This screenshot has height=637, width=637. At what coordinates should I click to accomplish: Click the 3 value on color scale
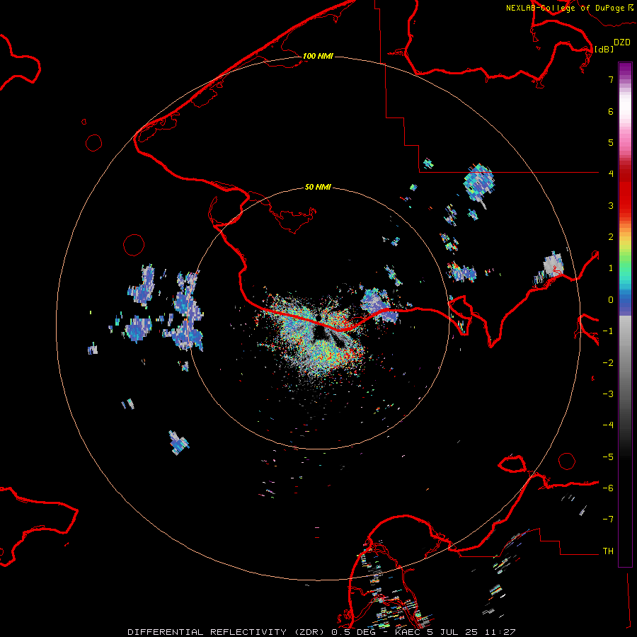click(611, 205)
